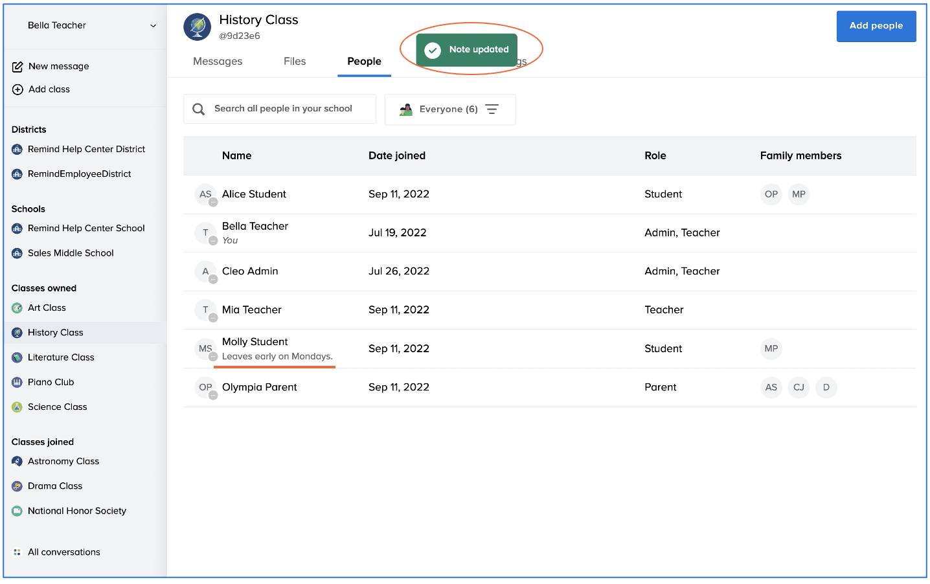930x584 pixels.
Task: Click the CJ badge in Olympia Parent row
Action: pyautogui.click(x=799, y=387)
